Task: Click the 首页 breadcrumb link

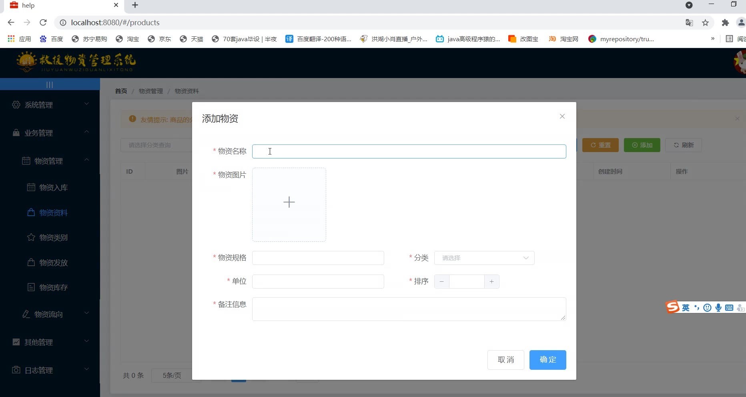Action: pos(121,91)
